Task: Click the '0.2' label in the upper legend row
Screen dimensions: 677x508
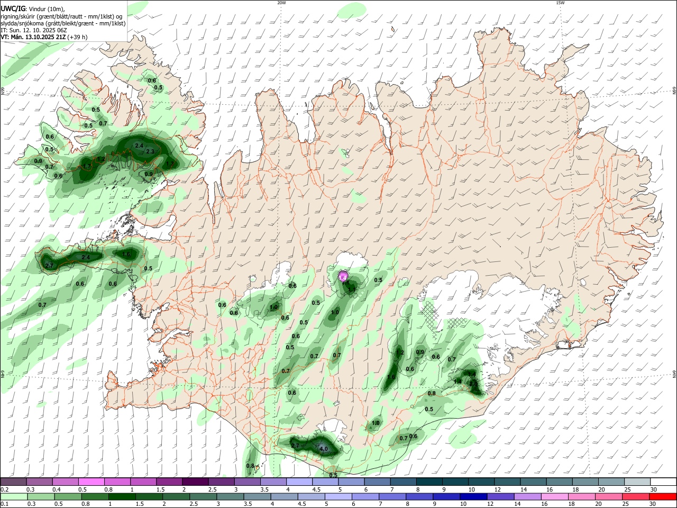Action: click(x=4, y=489)
